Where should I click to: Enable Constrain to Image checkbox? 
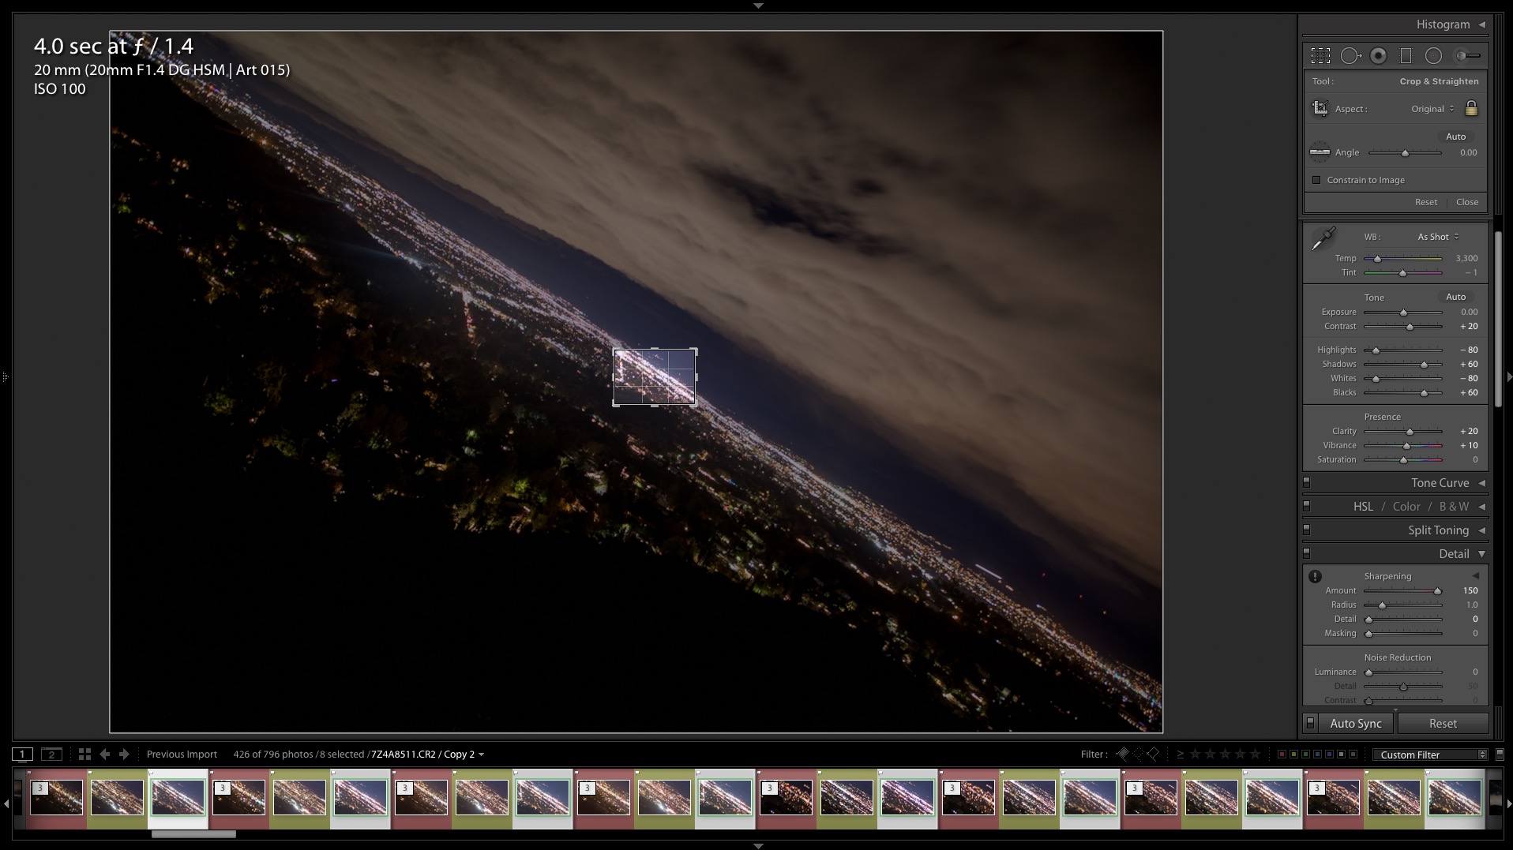click(1316, 180)
